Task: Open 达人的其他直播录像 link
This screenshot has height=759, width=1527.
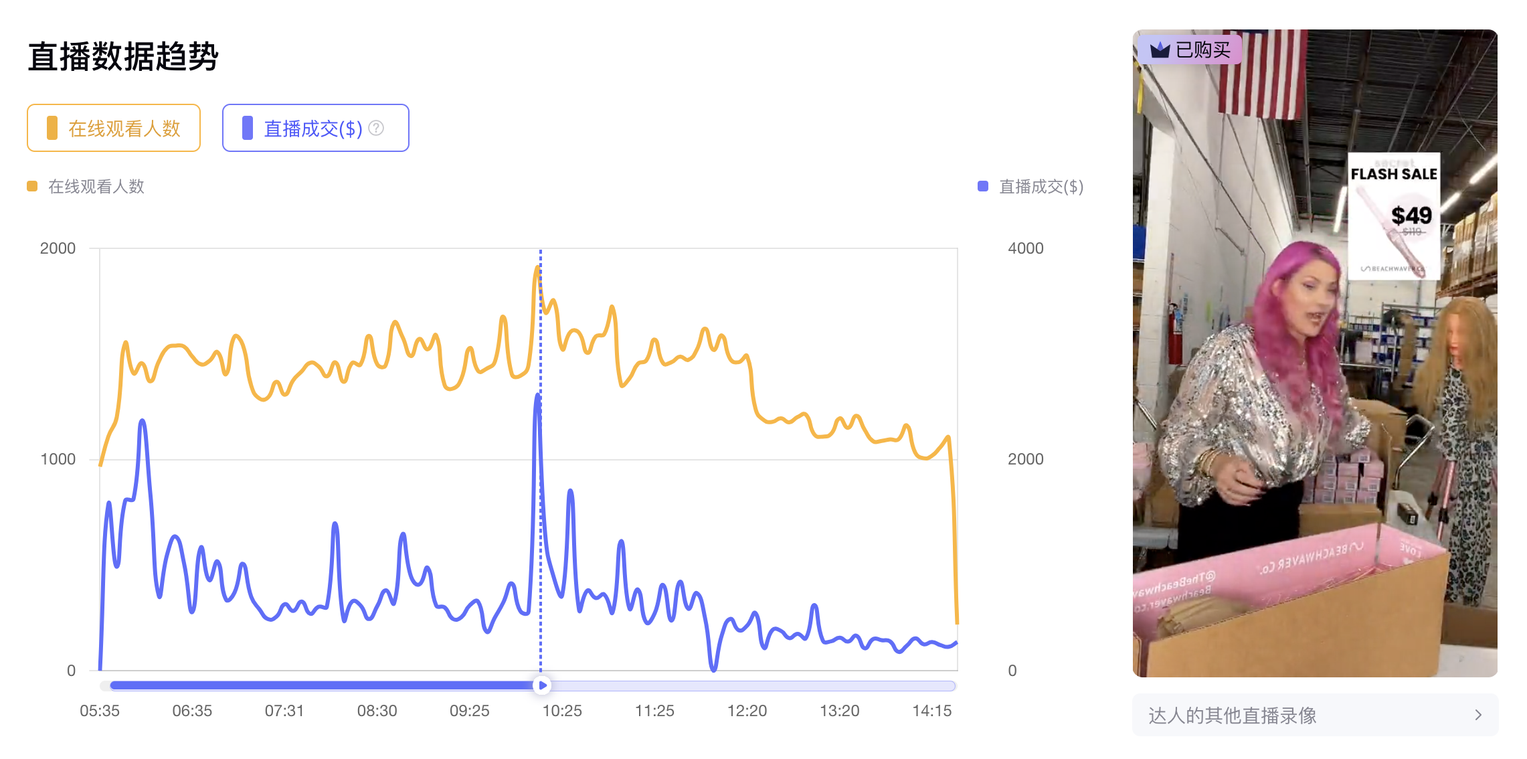Action: pos(1233,715)
